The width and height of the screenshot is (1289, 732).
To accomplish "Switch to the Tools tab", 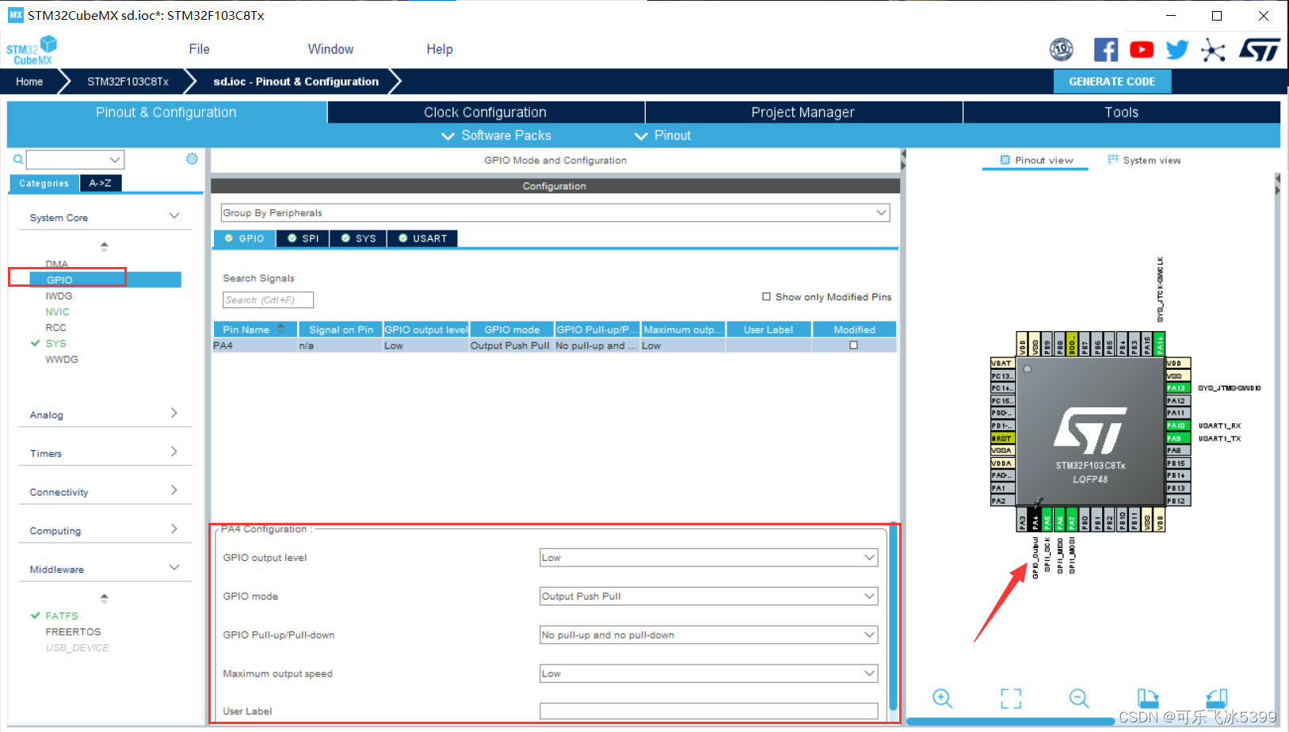I will tap(1122, 112).
